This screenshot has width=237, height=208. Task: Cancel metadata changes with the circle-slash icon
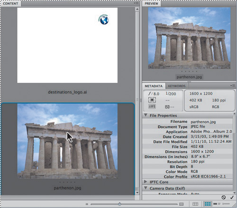[x=224, y=197]
